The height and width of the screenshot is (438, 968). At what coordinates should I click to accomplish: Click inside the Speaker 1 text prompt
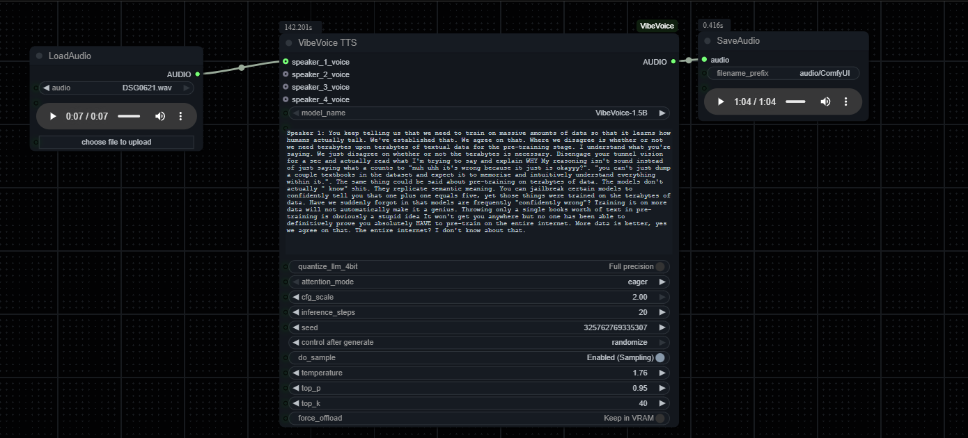[478, 191]
